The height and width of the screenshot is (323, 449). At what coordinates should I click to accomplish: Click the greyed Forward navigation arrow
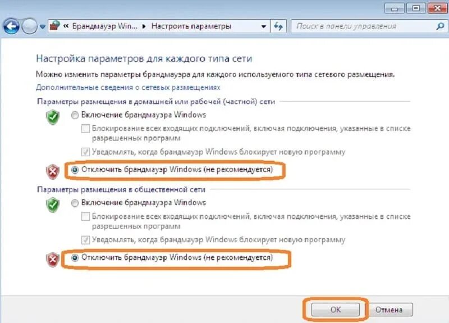pos(29,26)
